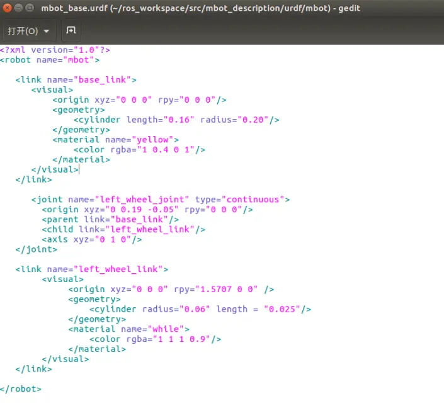Click color rgba="1 1 1 0.9" line

click(155, 339)
